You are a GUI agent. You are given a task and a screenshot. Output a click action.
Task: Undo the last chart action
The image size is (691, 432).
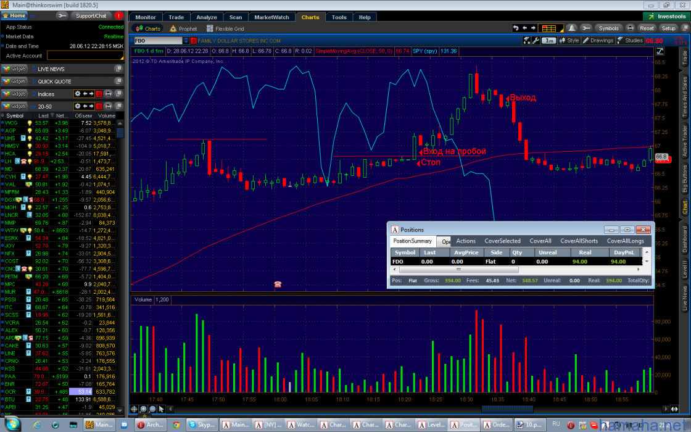(x=516, y=28)
